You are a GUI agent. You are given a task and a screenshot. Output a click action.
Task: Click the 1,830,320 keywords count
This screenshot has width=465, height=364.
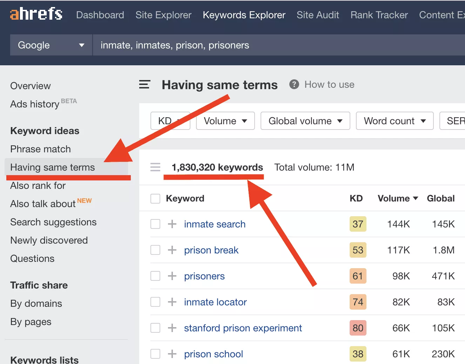coord(217,167)
